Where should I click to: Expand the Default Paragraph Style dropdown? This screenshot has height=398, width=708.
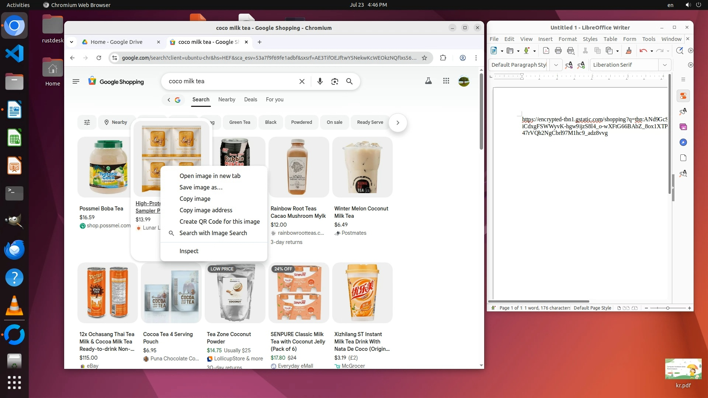[x=556, y=65]
